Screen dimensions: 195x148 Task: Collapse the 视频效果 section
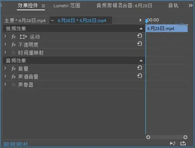(x=141, y=29)
